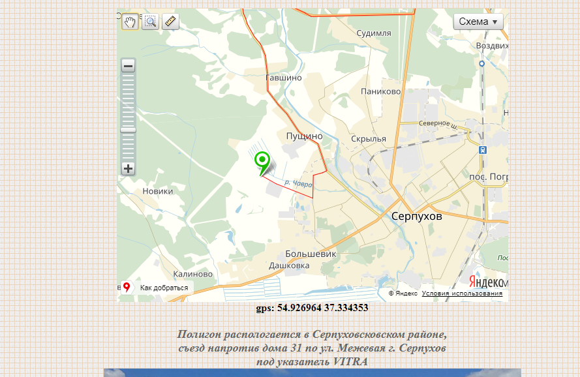Activate the magnifier zoom-to-area tool
Viewport: 580px width, 377px height.
pyautogui.click(x=150, y=22)
